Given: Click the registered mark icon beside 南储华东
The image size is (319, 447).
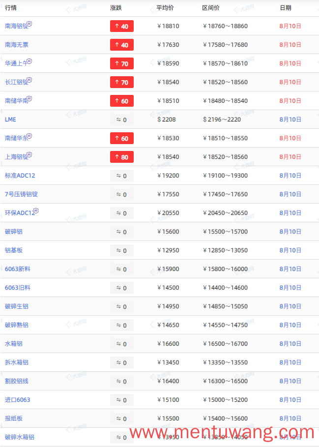Looking at the screenshot, I should tap(29, 136).
